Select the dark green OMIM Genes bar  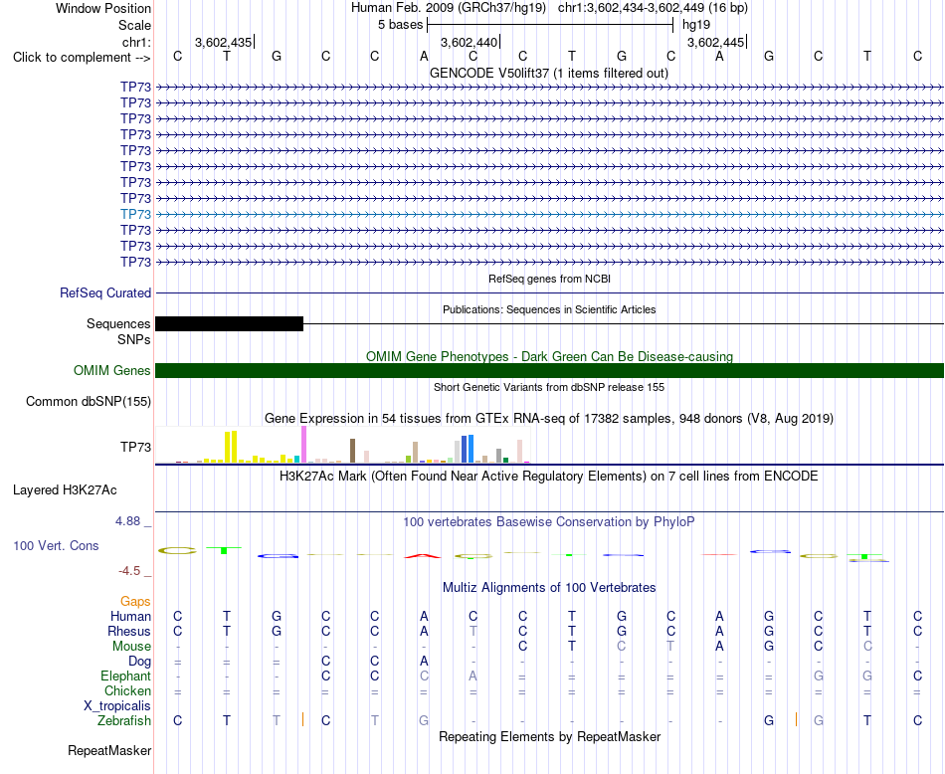click(549, 371)
